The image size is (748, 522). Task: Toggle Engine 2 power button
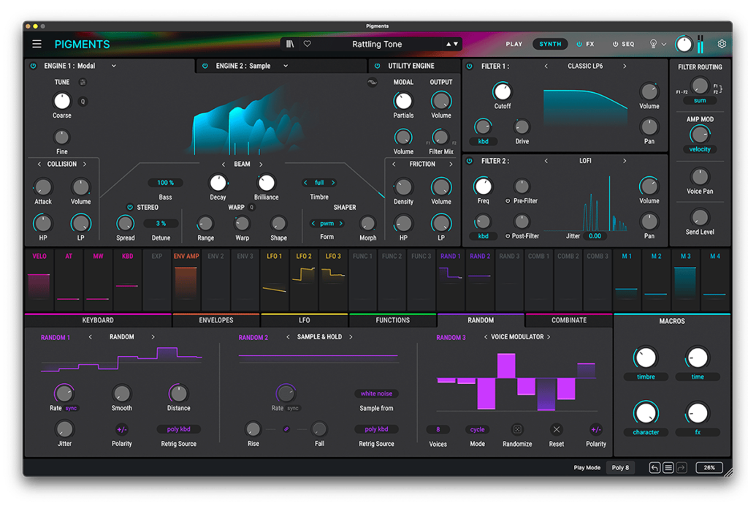pos(205,66)
